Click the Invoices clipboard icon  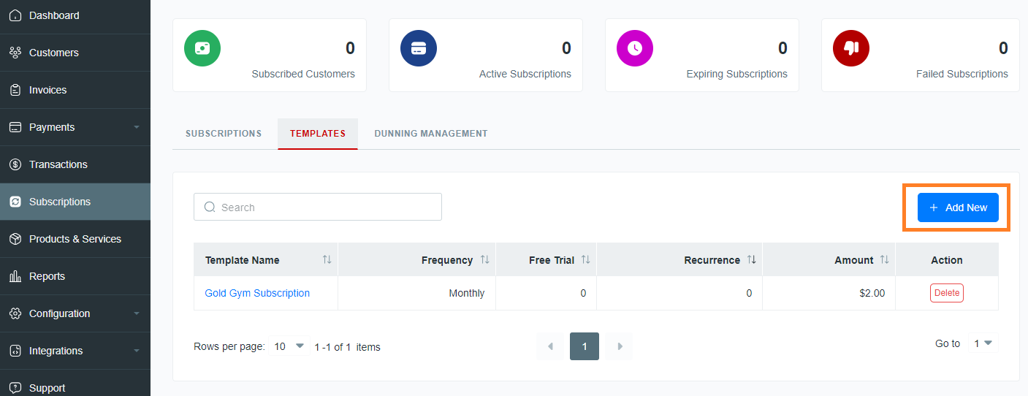point(15,90)
